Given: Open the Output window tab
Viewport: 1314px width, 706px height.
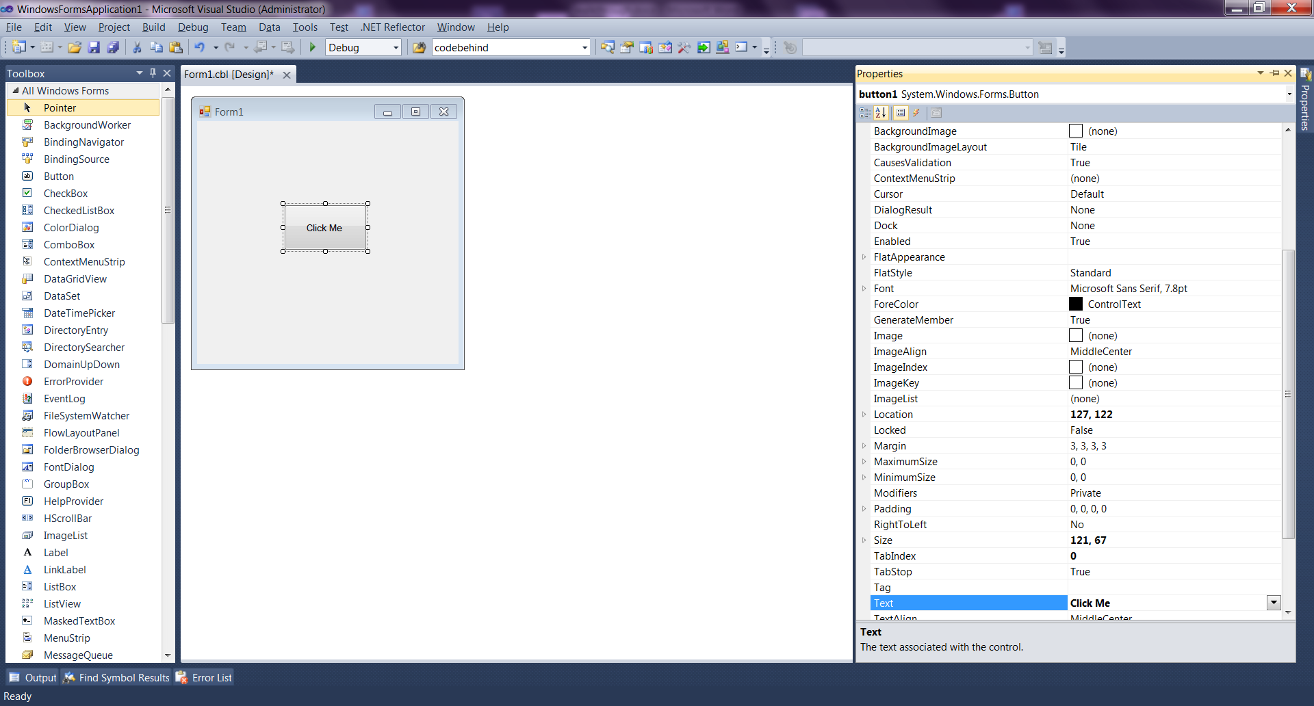Looking at the screenshot, I should coord(33,677).
